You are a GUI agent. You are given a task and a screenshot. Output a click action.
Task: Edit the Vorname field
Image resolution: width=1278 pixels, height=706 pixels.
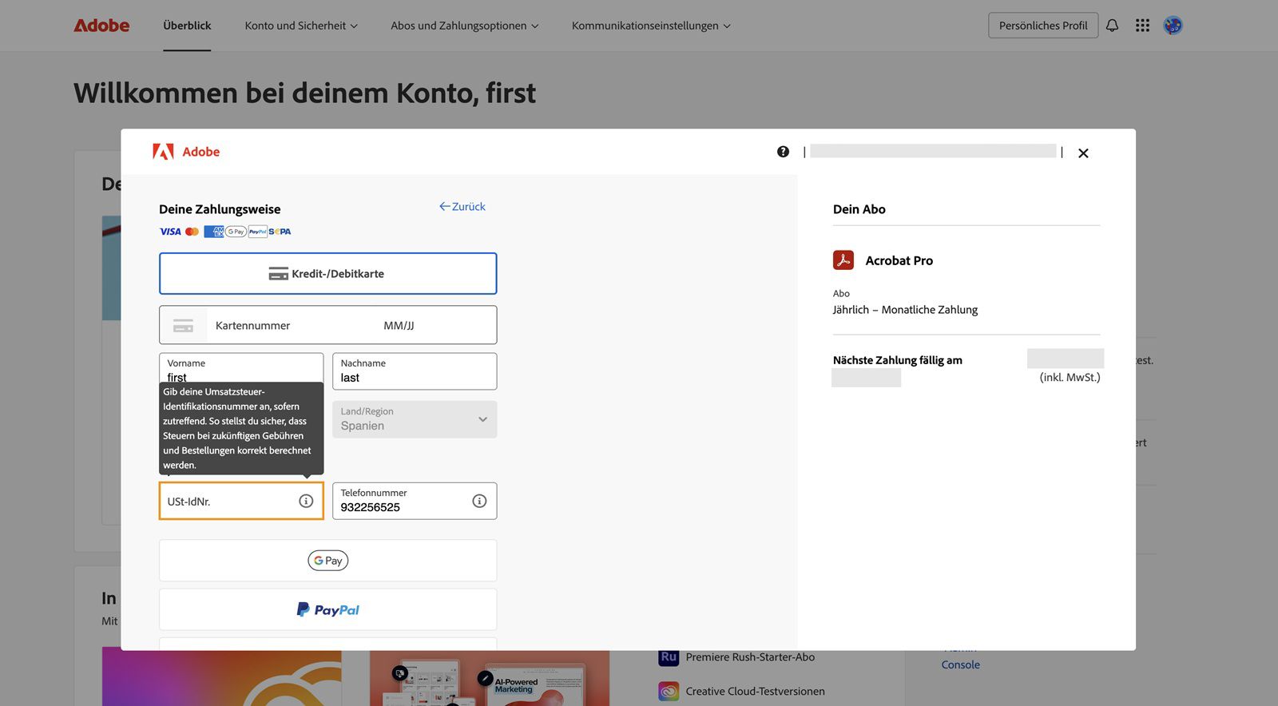coord(241,371)
